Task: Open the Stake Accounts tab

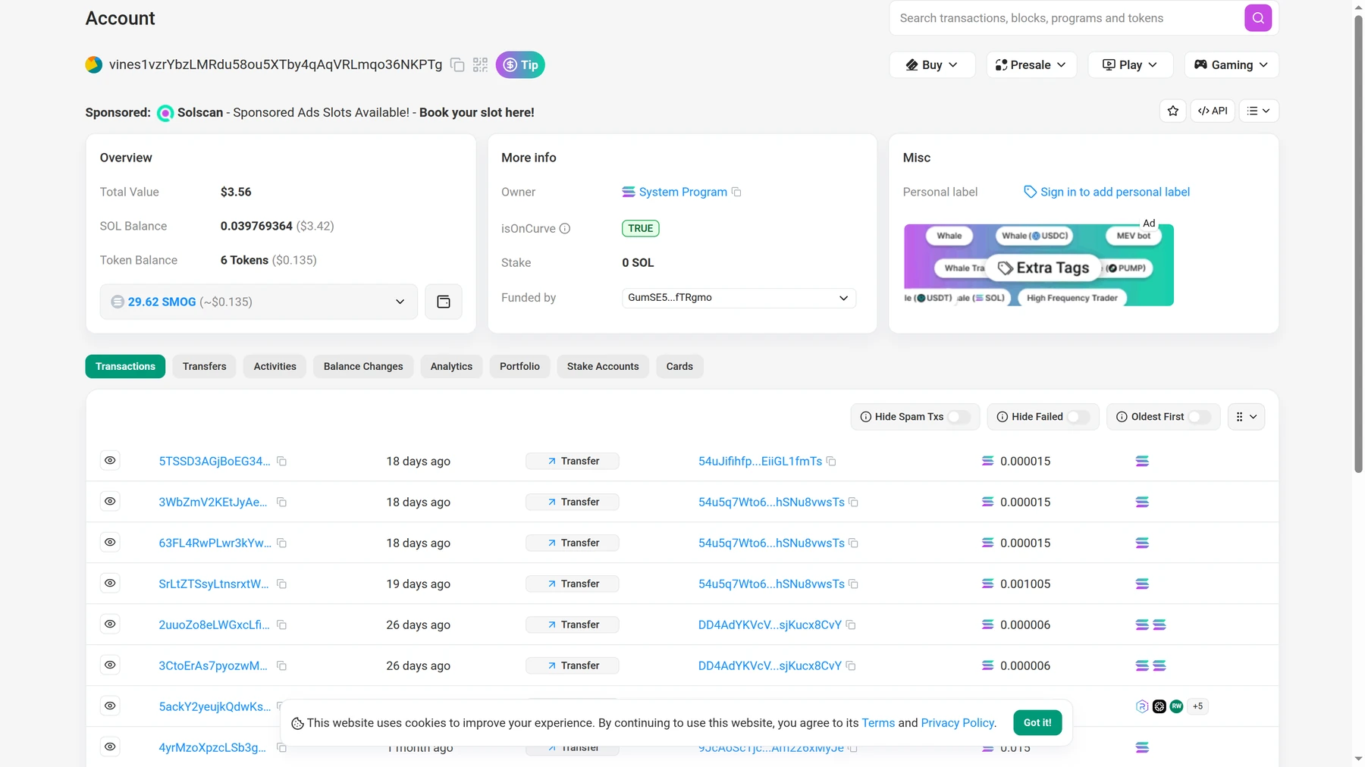Action: [603, 367]
